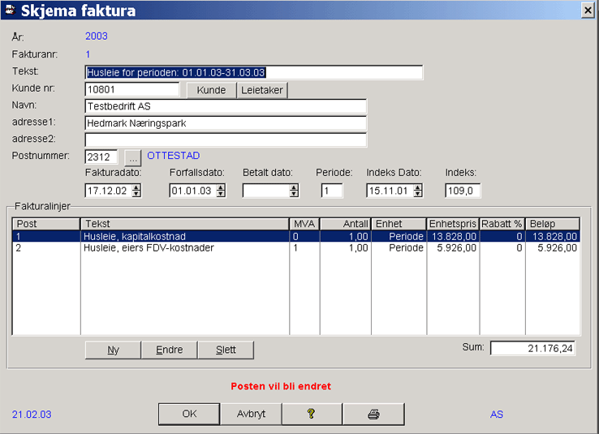
Task: Click the Fakturadato field 17.12.02
Action: [109, 191]
